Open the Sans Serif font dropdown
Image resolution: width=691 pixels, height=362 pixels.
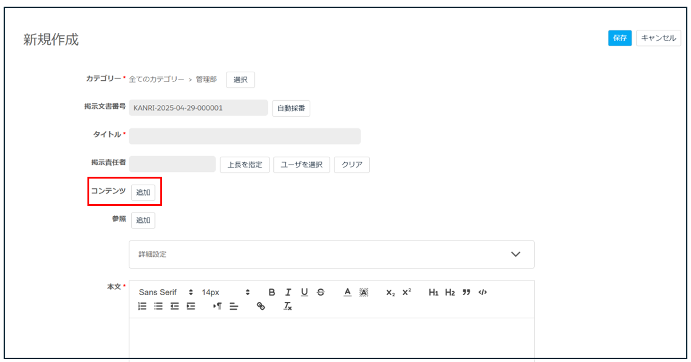click(x=166, y=292)
